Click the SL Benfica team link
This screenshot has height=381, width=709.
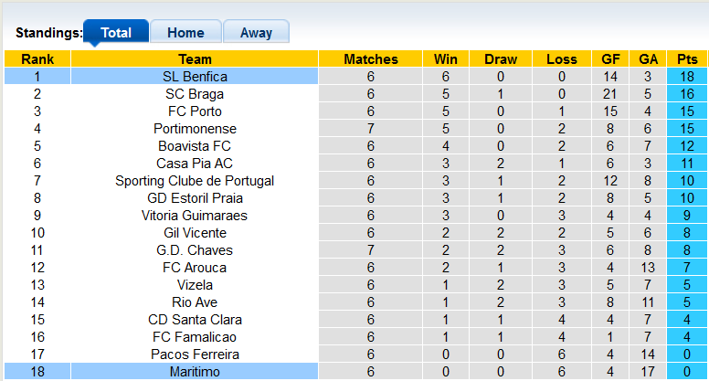tap(195, 77)
